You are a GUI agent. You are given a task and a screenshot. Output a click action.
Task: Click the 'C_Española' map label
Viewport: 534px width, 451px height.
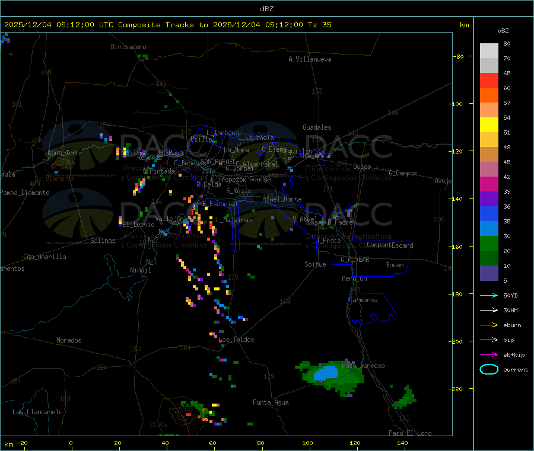pyautogui.click(x=256, y=137)
